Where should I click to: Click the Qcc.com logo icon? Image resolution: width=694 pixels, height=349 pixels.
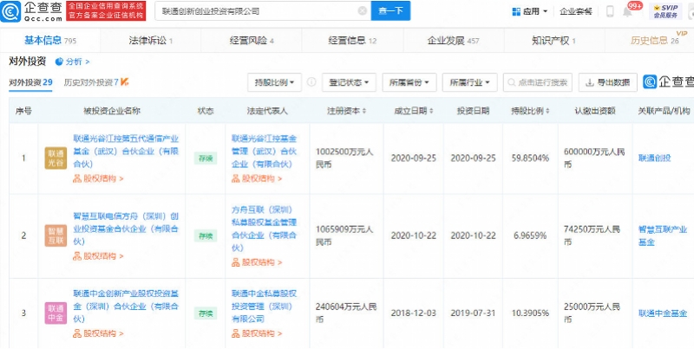coord(10,11)
